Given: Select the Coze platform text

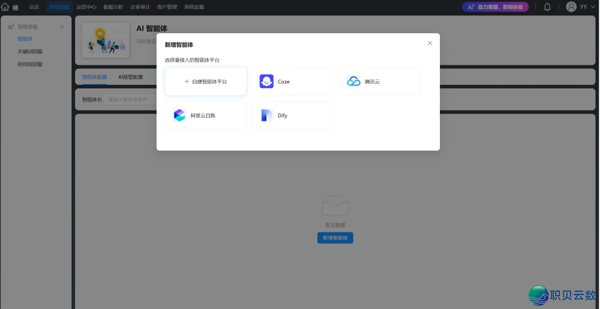Looking at the screenshot, I should 283,82.
